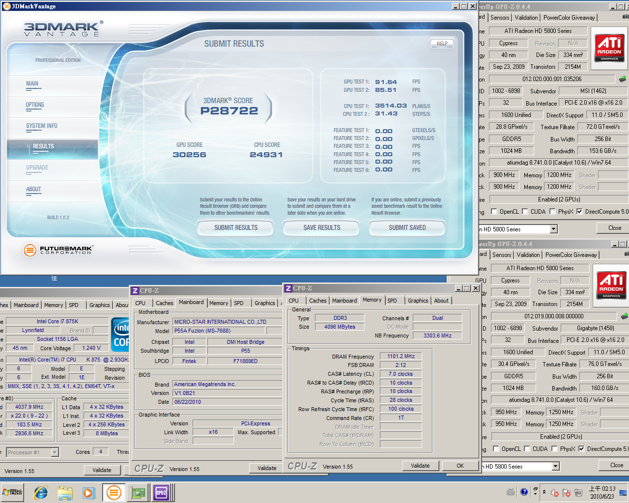Image resolution: width=629 pixels, height=503 pixels.
Task: Click the Submit Saved button
Action: tap(407, 228)
